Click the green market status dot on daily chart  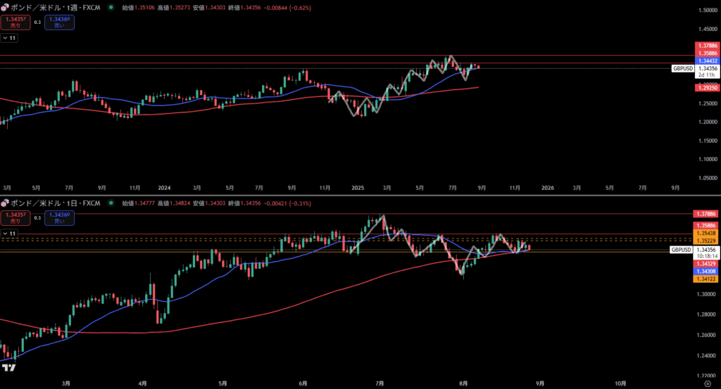[111, 203]
